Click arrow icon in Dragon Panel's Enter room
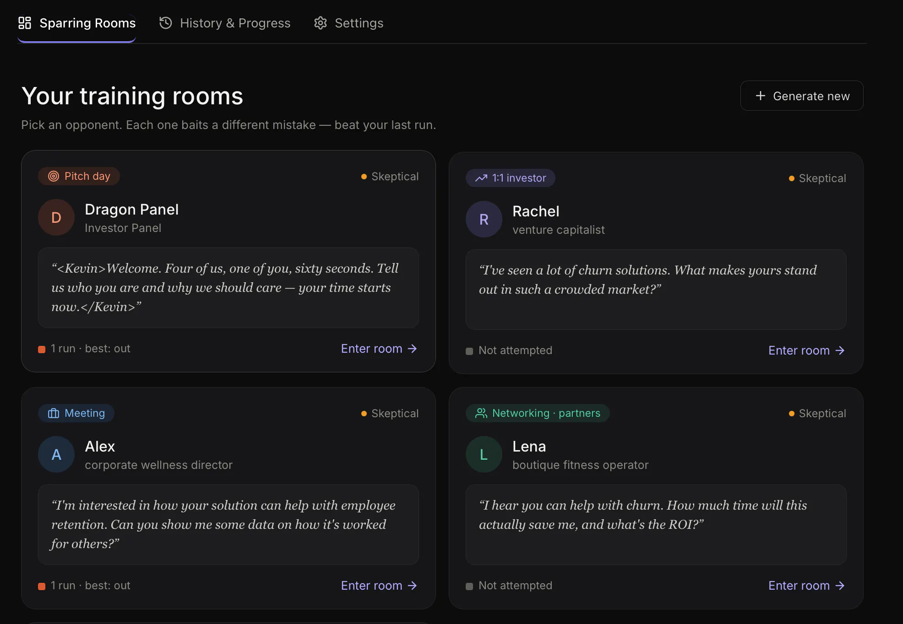This screenshot has height=624, width=903. [412, 349]
